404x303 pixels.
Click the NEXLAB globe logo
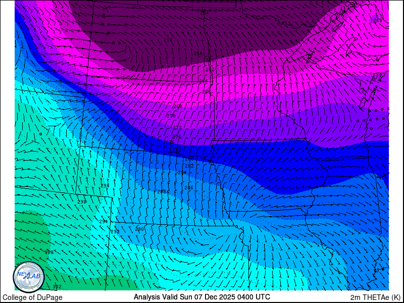coord(29,277)
